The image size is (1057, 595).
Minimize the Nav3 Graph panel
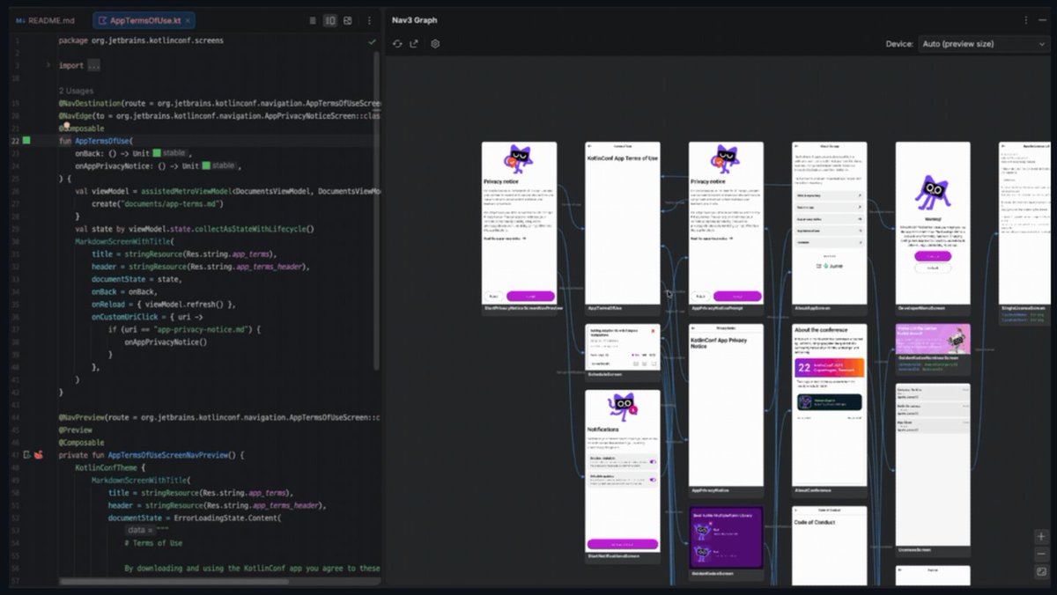[1044, 20]
